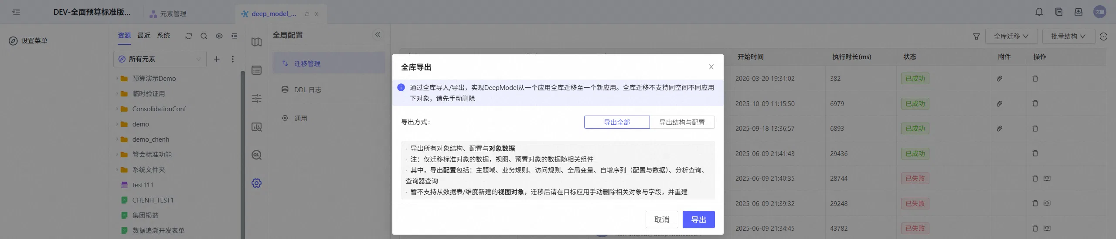Screen dimensions: 1116x239
Task: Open the 元素管理 tab
Action: click(168, 14)
